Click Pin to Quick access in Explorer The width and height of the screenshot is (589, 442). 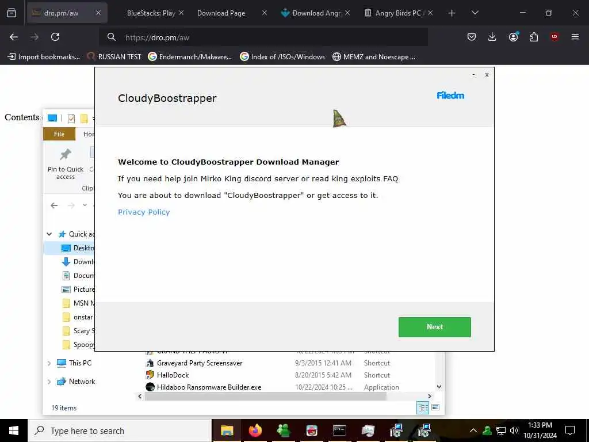click(66, 164)
